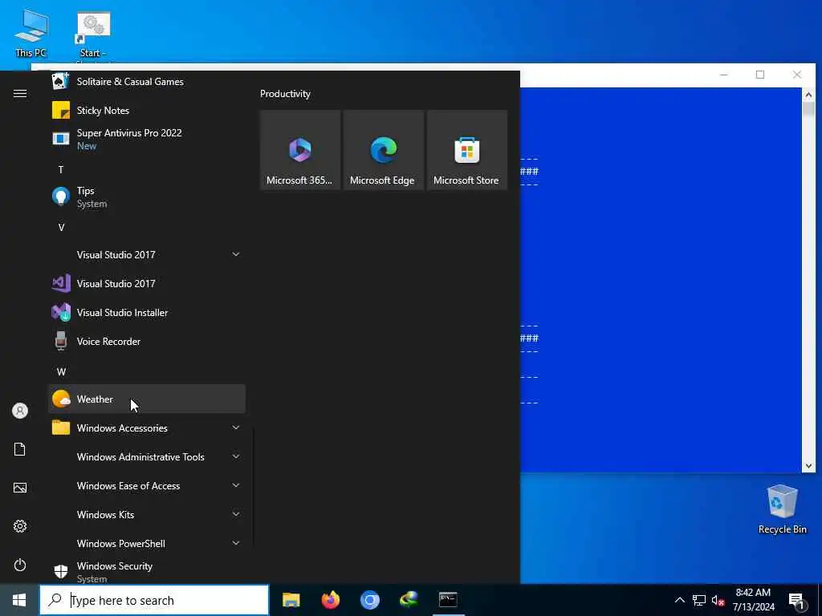
Task: Click the taskbar search box
Action: pos(154,600)
